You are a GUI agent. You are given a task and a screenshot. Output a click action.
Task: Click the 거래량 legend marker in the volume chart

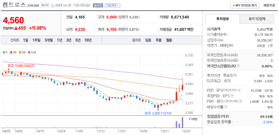pos(189,119)
